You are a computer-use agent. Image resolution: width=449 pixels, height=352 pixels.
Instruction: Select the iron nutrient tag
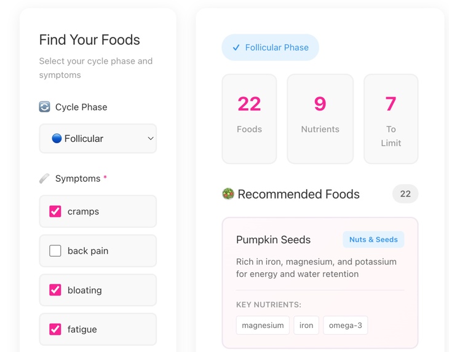(306, 326)
